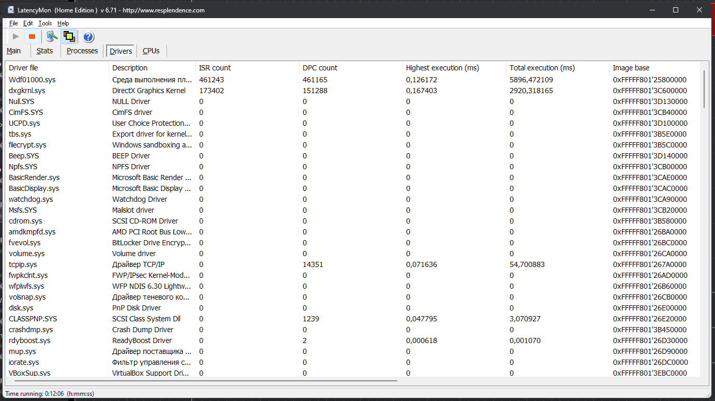Click the Time running status bar text
The image size is (715, 401).
coord(50,394)
